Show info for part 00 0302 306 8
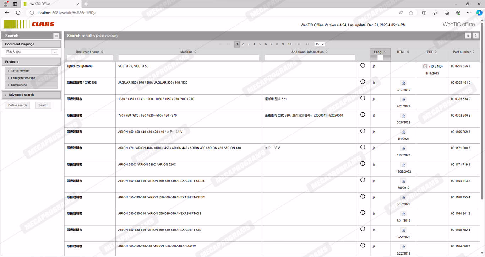Image resolution: width=485 pixels, height=257 pixels. pyautogui.click(x=363, y=114)
